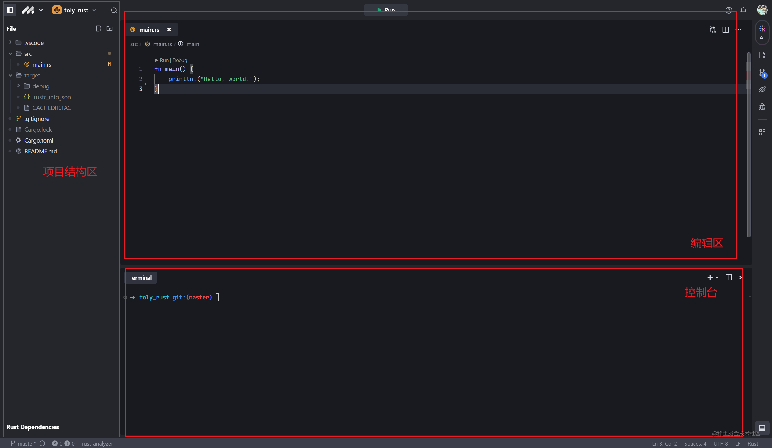This screenshot has width=772, height=448.
Task: Change Spaces: 4 indentation
Action: point(695,443)
